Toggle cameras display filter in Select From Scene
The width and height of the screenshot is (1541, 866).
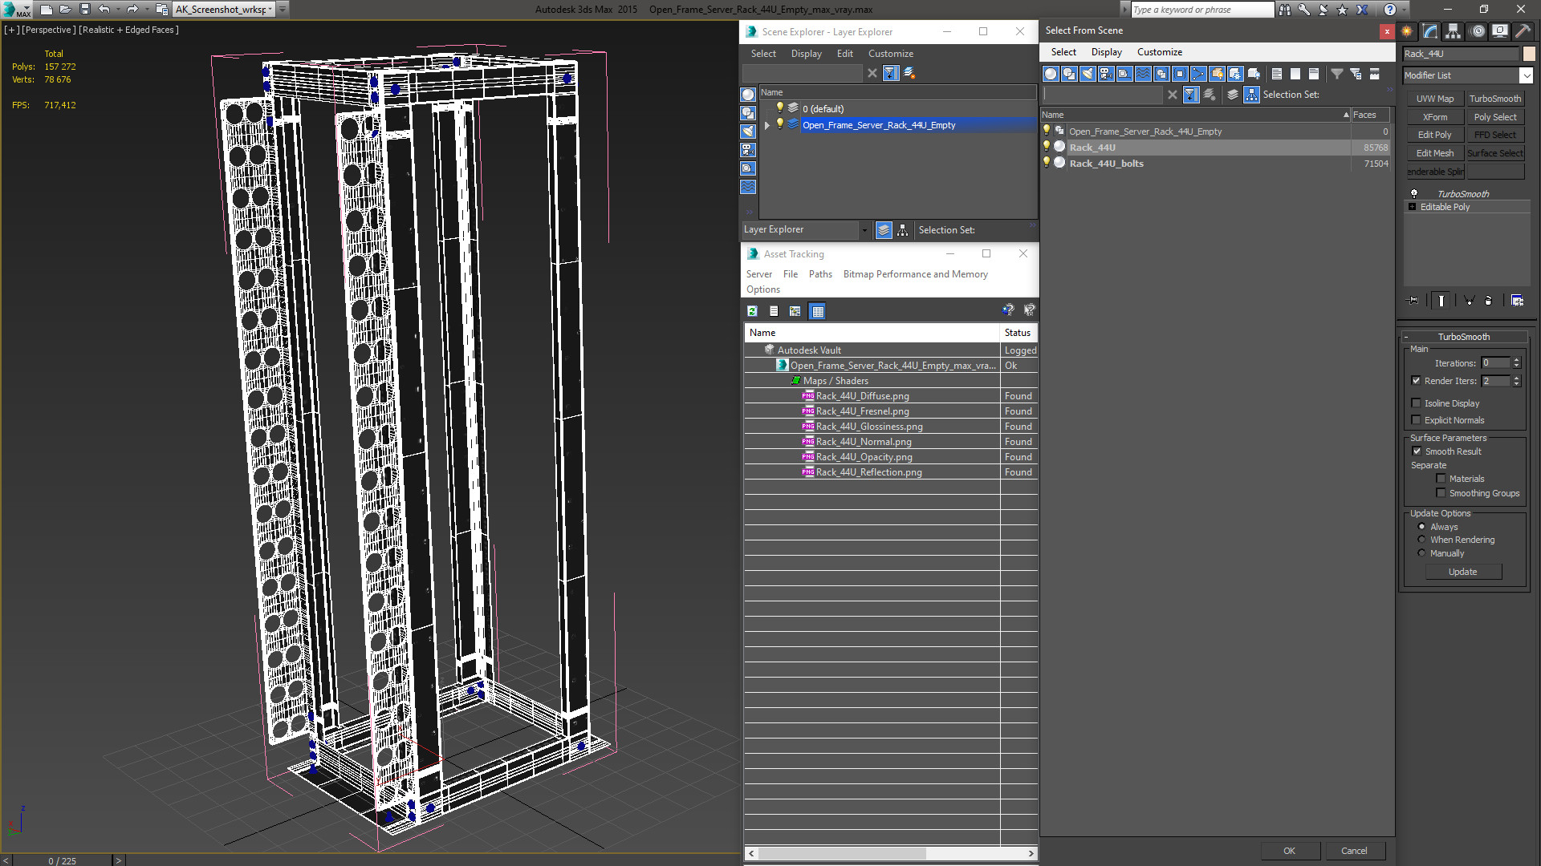tap(1106, 74)
